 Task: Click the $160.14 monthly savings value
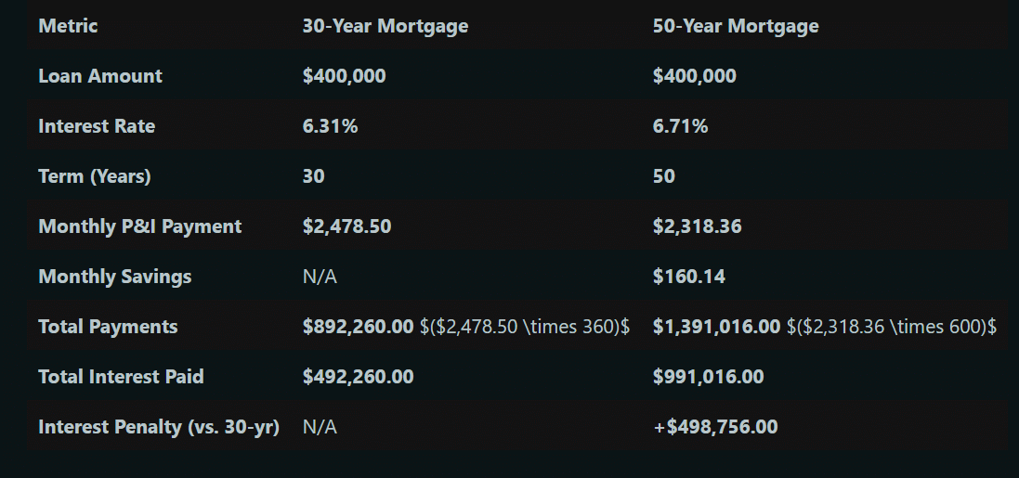coord(689,277)
